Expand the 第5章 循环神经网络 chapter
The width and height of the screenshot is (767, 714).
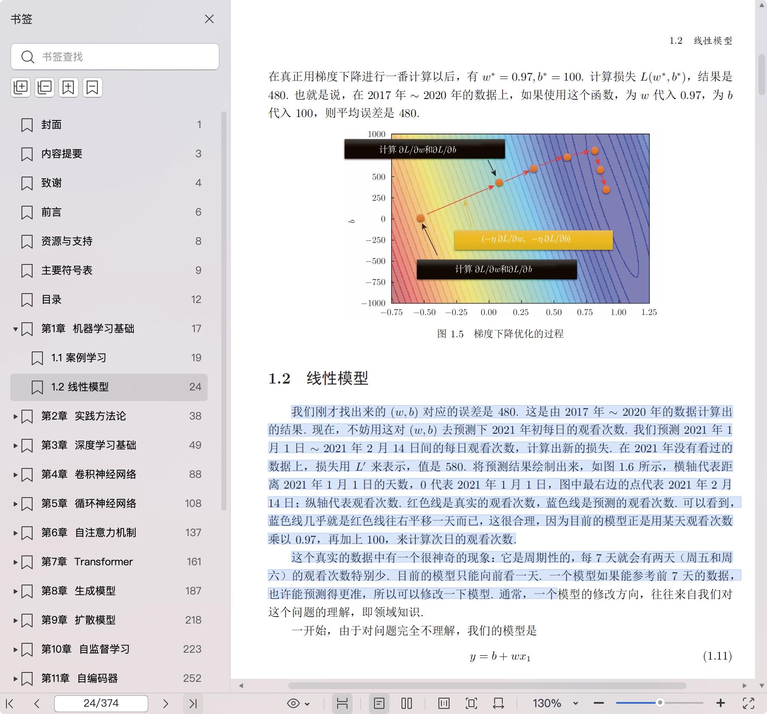pyautogui.click(x=15, y=504)
